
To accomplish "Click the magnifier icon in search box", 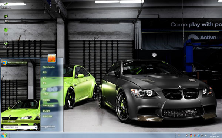I will point(36,127).
